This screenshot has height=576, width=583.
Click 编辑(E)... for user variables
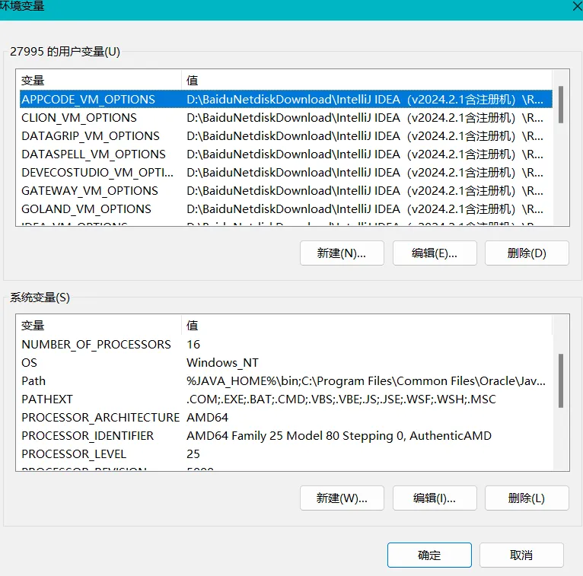coord(435,253)
